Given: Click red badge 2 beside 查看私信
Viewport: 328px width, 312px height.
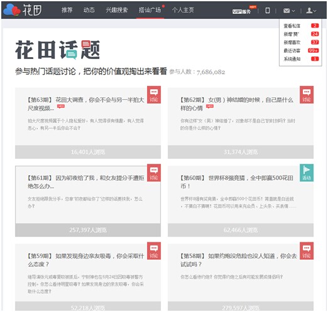Looking at the screenshot, I should point(315,26).
